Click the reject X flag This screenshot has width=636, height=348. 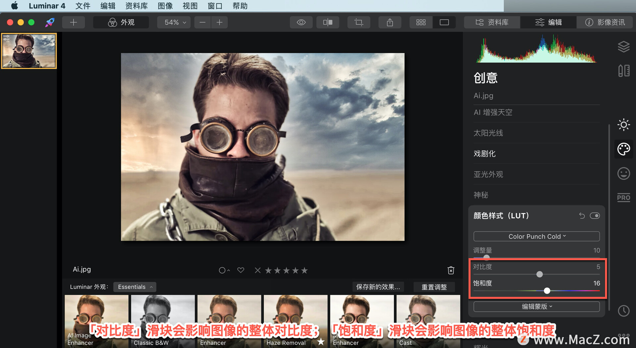[x=257, y=270]
